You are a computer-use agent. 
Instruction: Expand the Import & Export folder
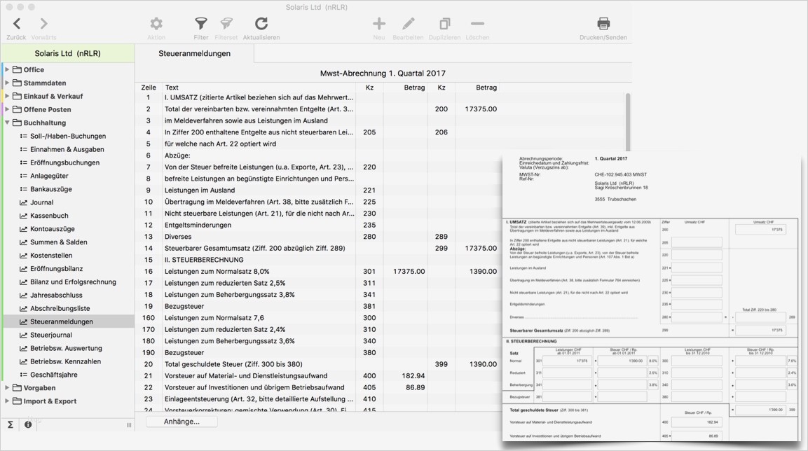coord(7,401)
